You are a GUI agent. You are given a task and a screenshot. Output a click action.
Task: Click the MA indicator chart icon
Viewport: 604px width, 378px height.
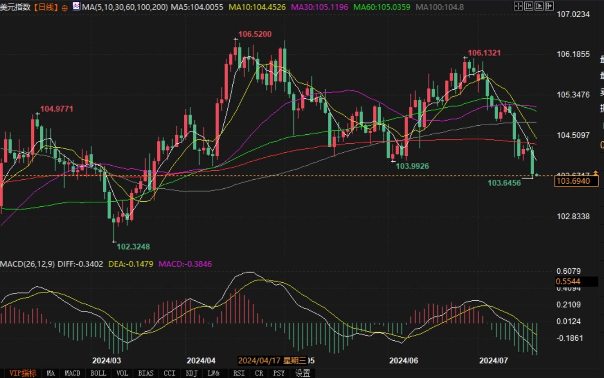tap(76, 6)
